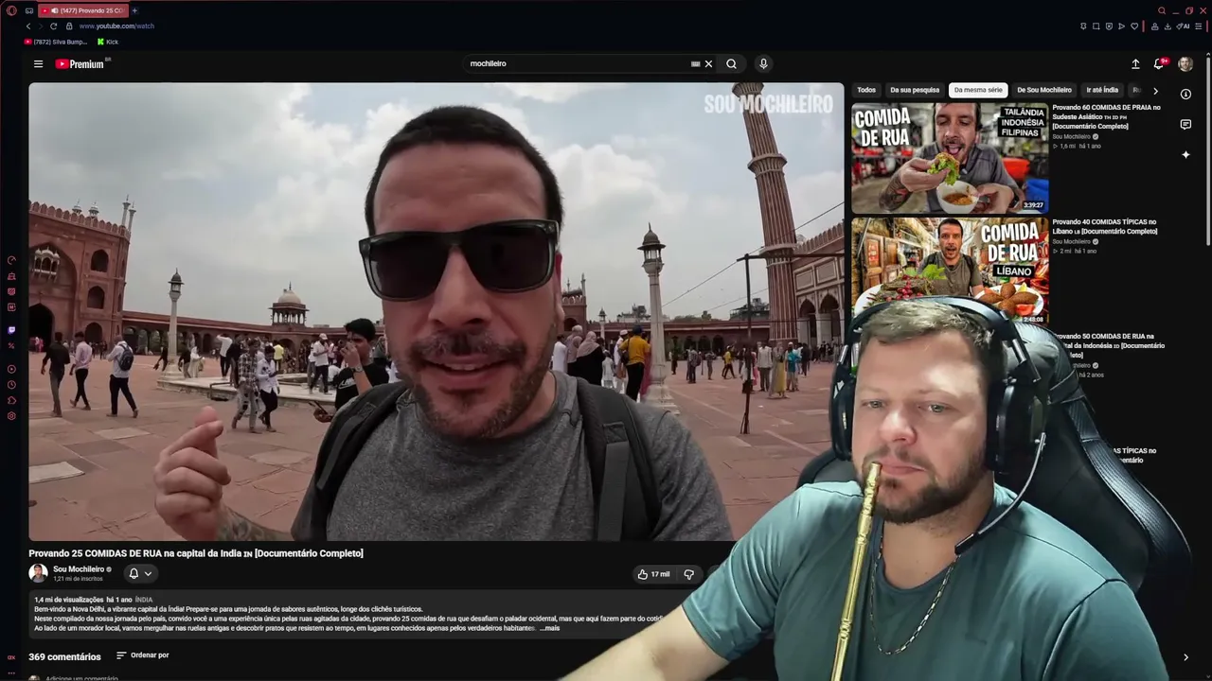
Task: Start voice search with the microphone
Action: click(763, 64)
